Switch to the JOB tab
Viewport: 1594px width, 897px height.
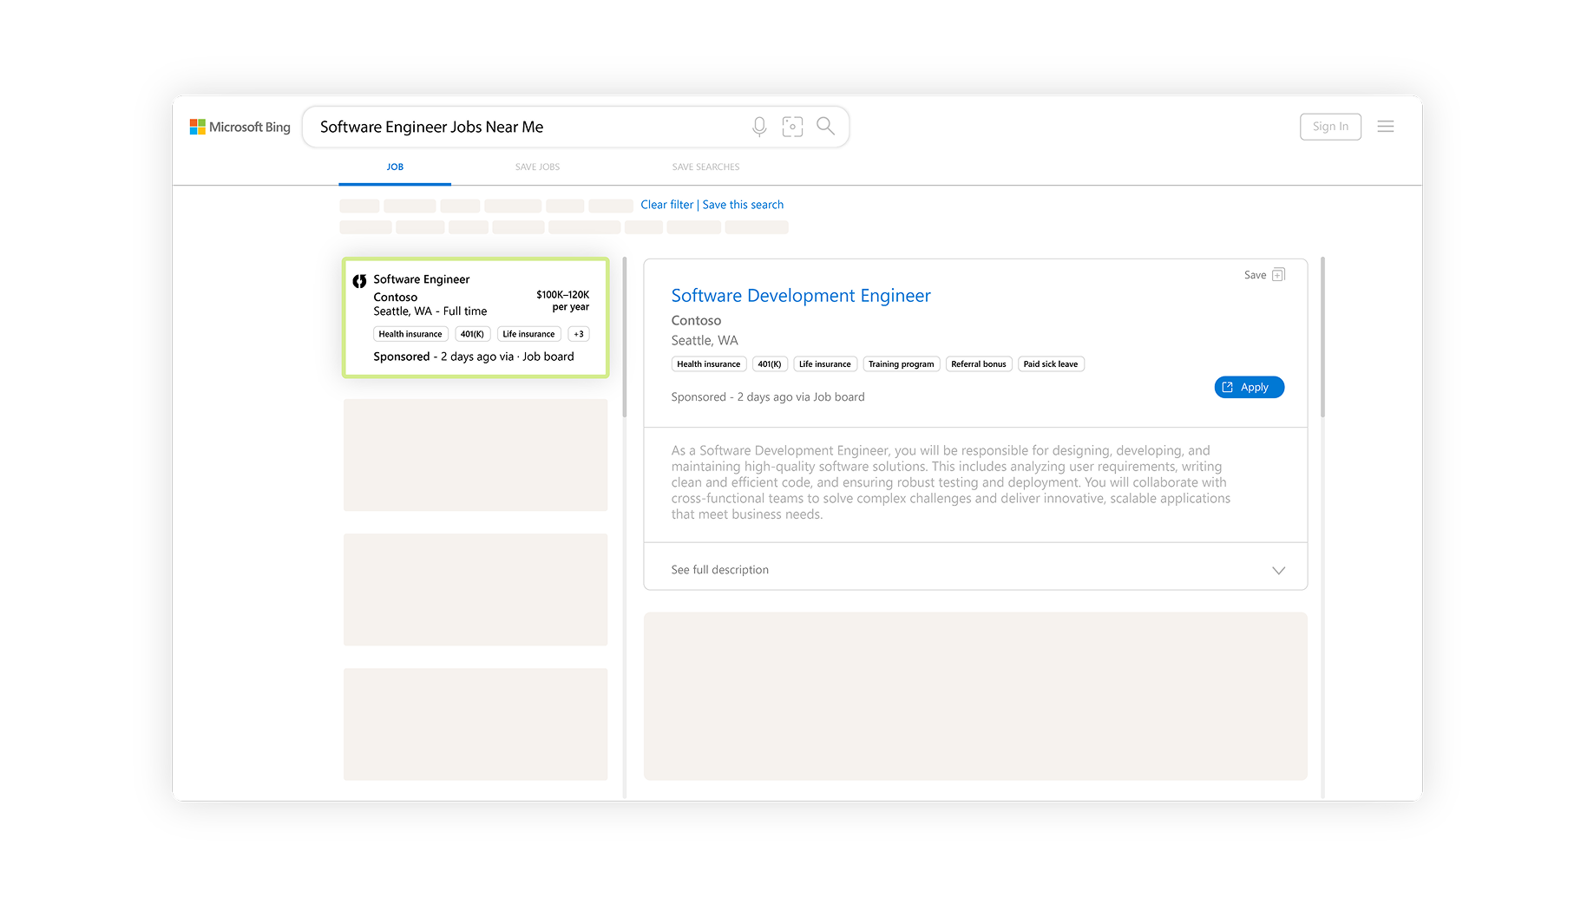[x=395, y=167]
